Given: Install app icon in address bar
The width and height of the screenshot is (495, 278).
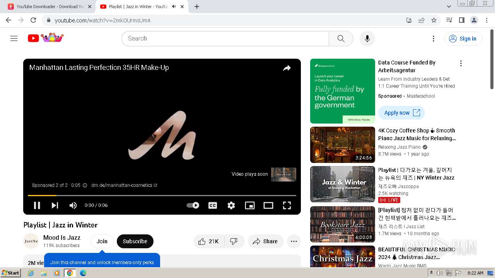Looking at the screenshot, I should coord(409,20).
